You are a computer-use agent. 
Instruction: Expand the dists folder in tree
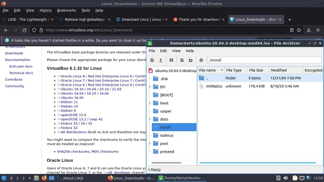[150, 119]
